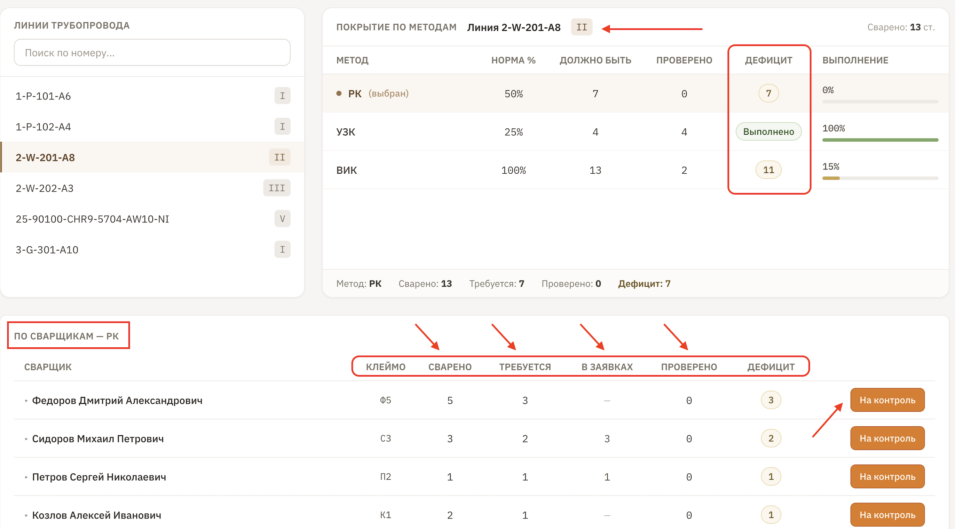Viewport: 955px width, 529px height.
Task: Send Федоров's joints На контроль
Action: point(887,400)
